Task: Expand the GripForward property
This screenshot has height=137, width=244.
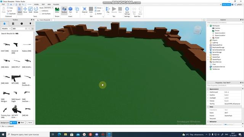Action: 208,92
